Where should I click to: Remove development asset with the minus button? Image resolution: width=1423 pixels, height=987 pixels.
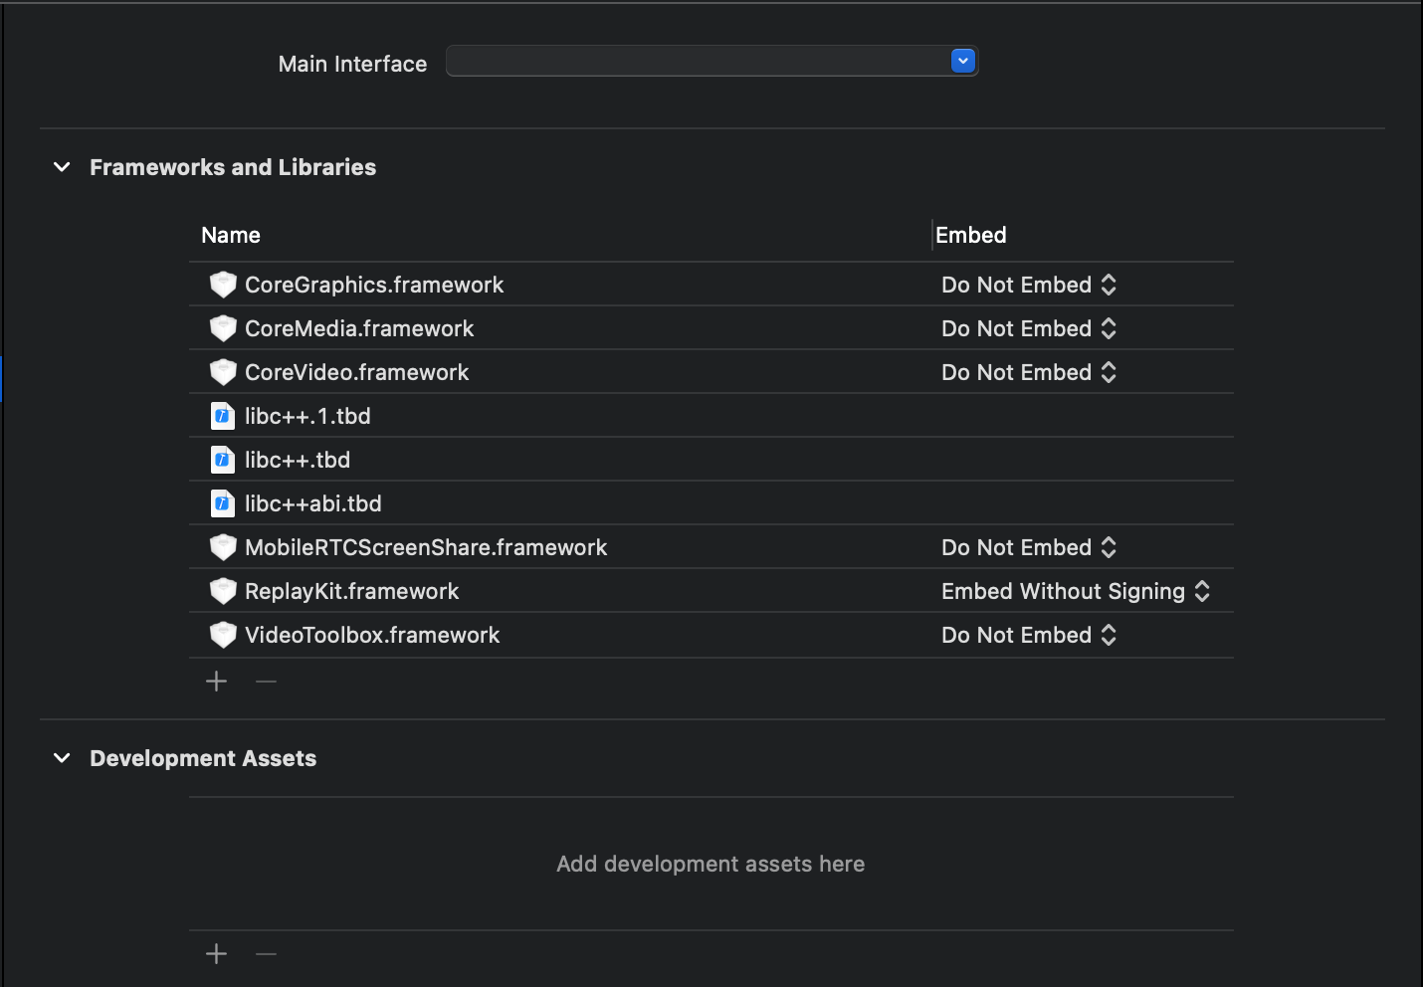tap(266, 954)
